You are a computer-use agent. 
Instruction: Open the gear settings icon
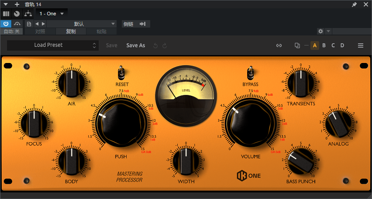(321, 31)
